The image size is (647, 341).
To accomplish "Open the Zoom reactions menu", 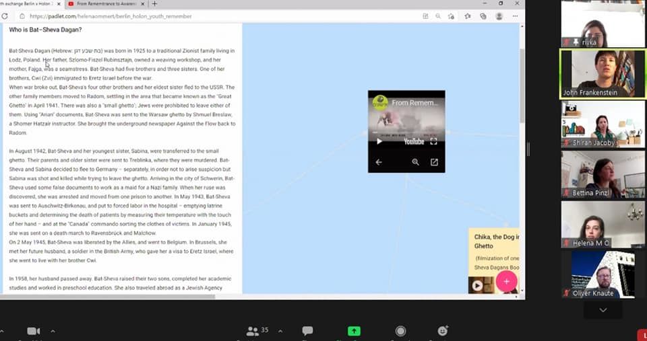I will (x=443, y=331).
